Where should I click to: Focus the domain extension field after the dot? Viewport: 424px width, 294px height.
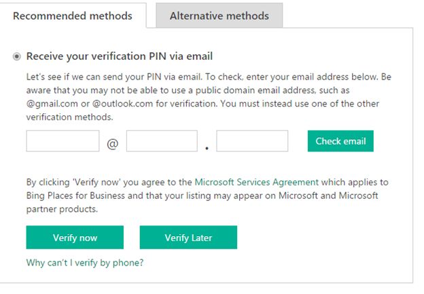pos(252,141)
